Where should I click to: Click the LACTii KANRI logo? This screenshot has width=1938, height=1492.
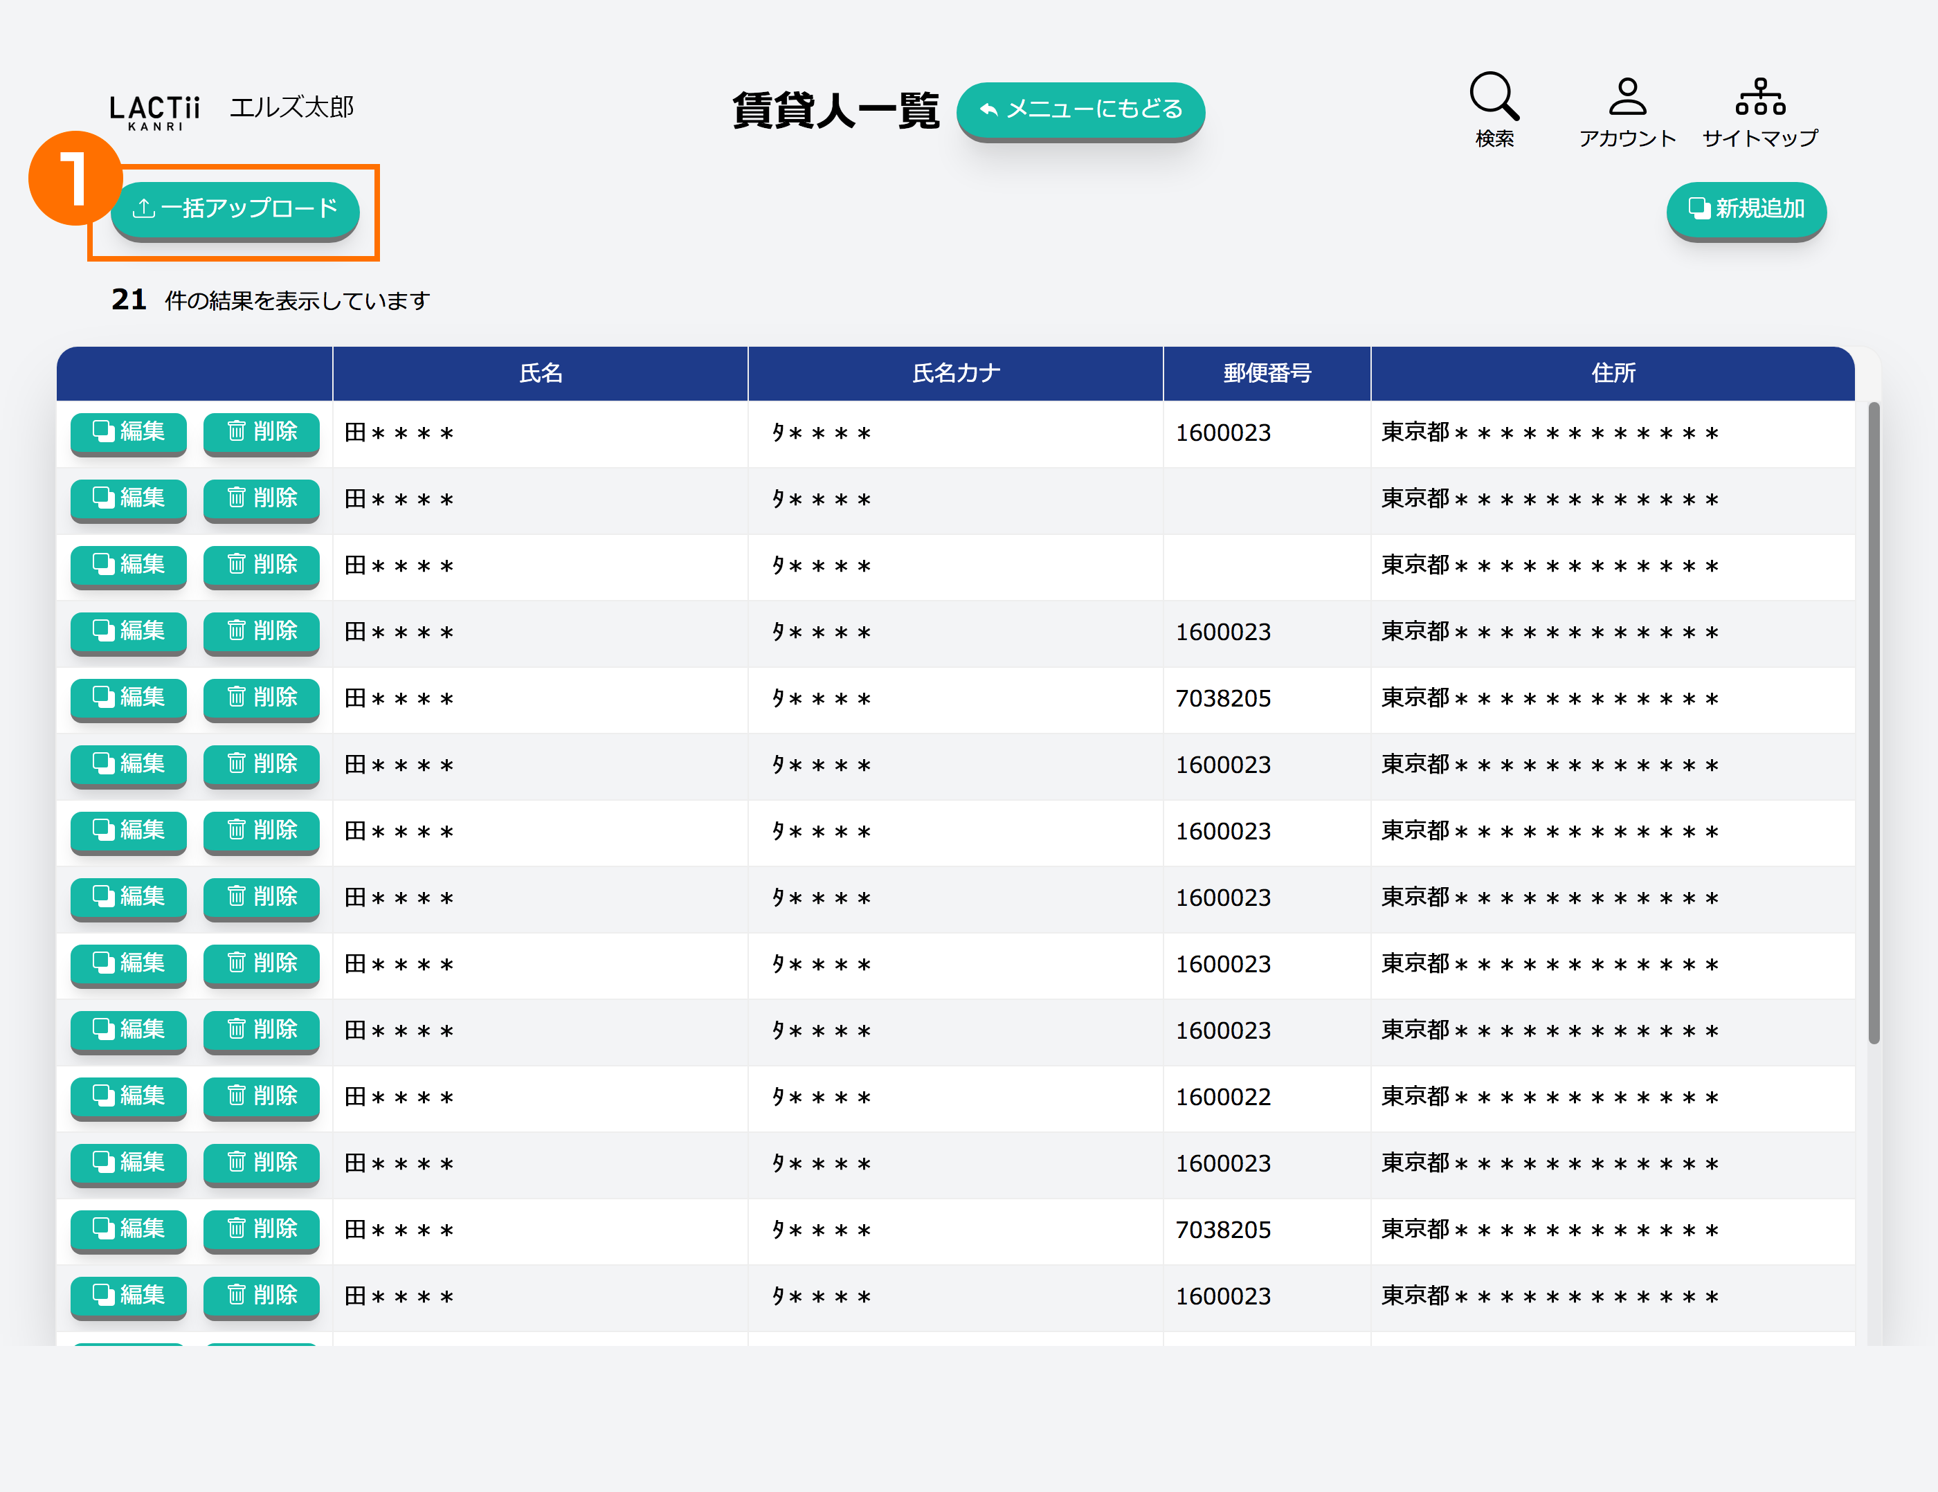[x=155, y=111]
